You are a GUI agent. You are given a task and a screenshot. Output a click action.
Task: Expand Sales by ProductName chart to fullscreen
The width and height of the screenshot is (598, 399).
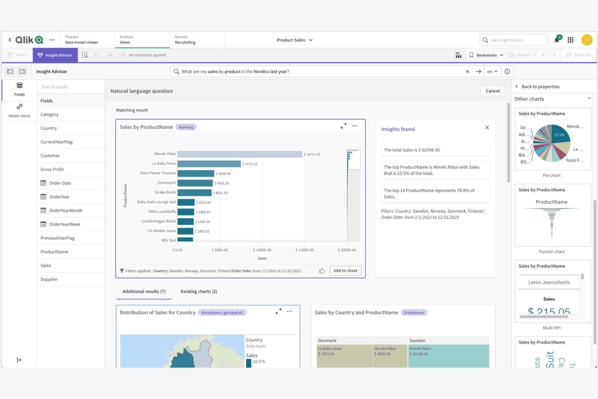(x=343, y=126)
